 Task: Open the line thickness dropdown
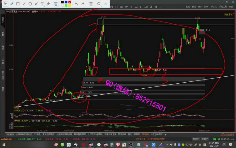click(56, 4)
